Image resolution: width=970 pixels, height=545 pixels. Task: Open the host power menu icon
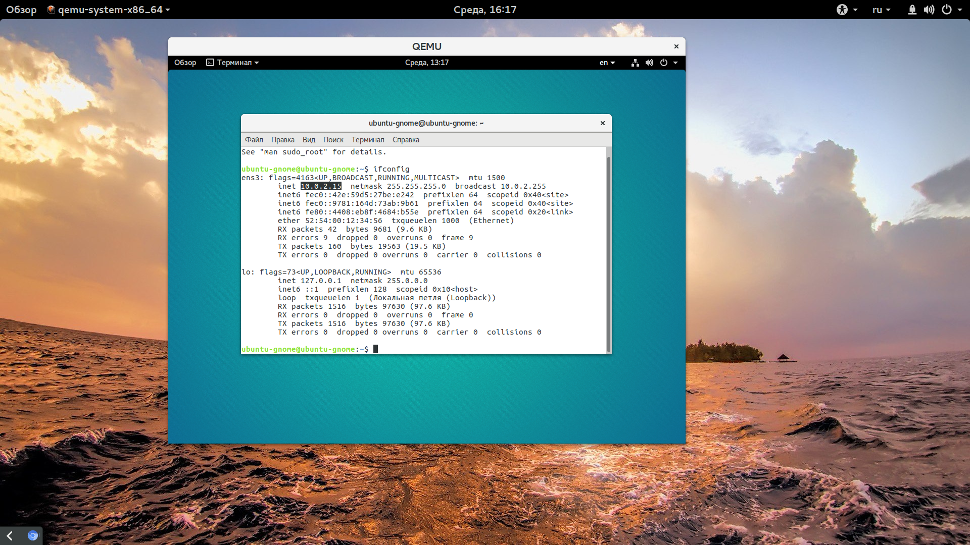tap(947, 10)
